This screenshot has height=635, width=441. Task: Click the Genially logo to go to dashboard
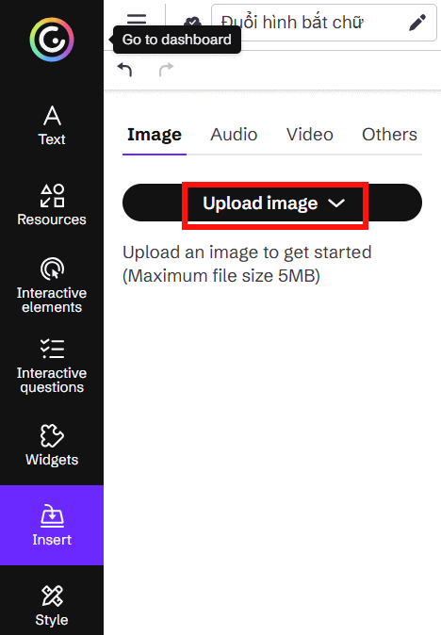[x=52, y=40]
